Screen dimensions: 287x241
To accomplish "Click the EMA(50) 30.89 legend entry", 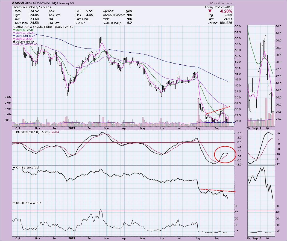I will point(23,33).
